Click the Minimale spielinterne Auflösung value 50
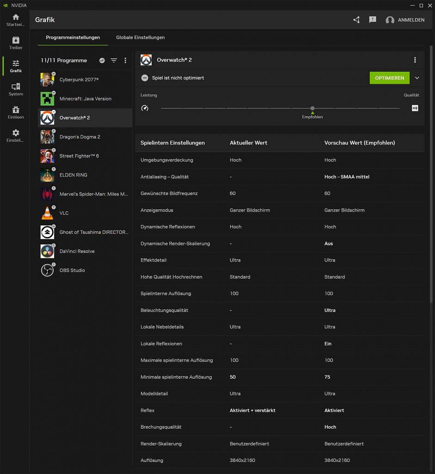The image size is (435, 474). pos(233,377)
